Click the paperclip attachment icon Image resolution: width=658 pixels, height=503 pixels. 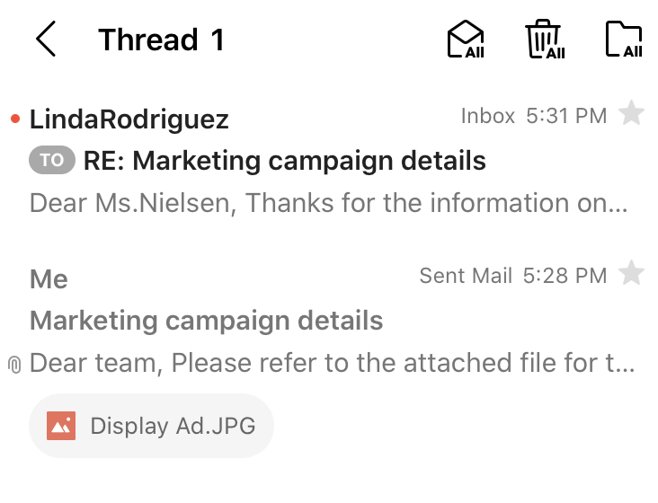tap(13, 365)
